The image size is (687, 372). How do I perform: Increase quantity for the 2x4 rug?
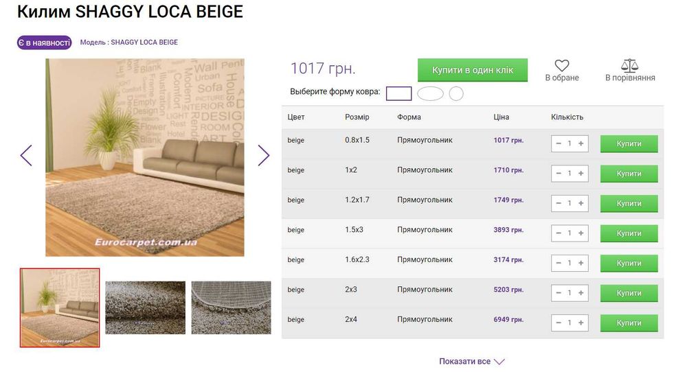[x=581, y=323]
